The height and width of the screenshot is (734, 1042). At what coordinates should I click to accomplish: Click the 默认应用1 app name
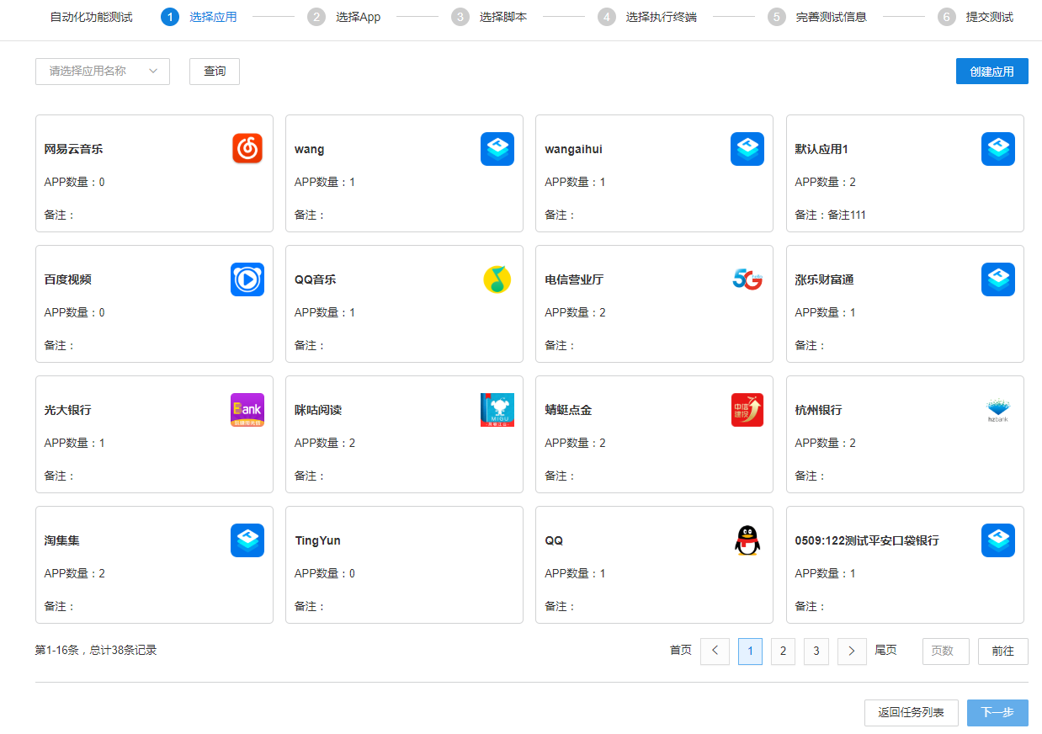[x=821, y=150]
